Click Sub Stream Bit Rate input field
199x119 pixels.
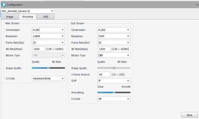click(104, 49)
